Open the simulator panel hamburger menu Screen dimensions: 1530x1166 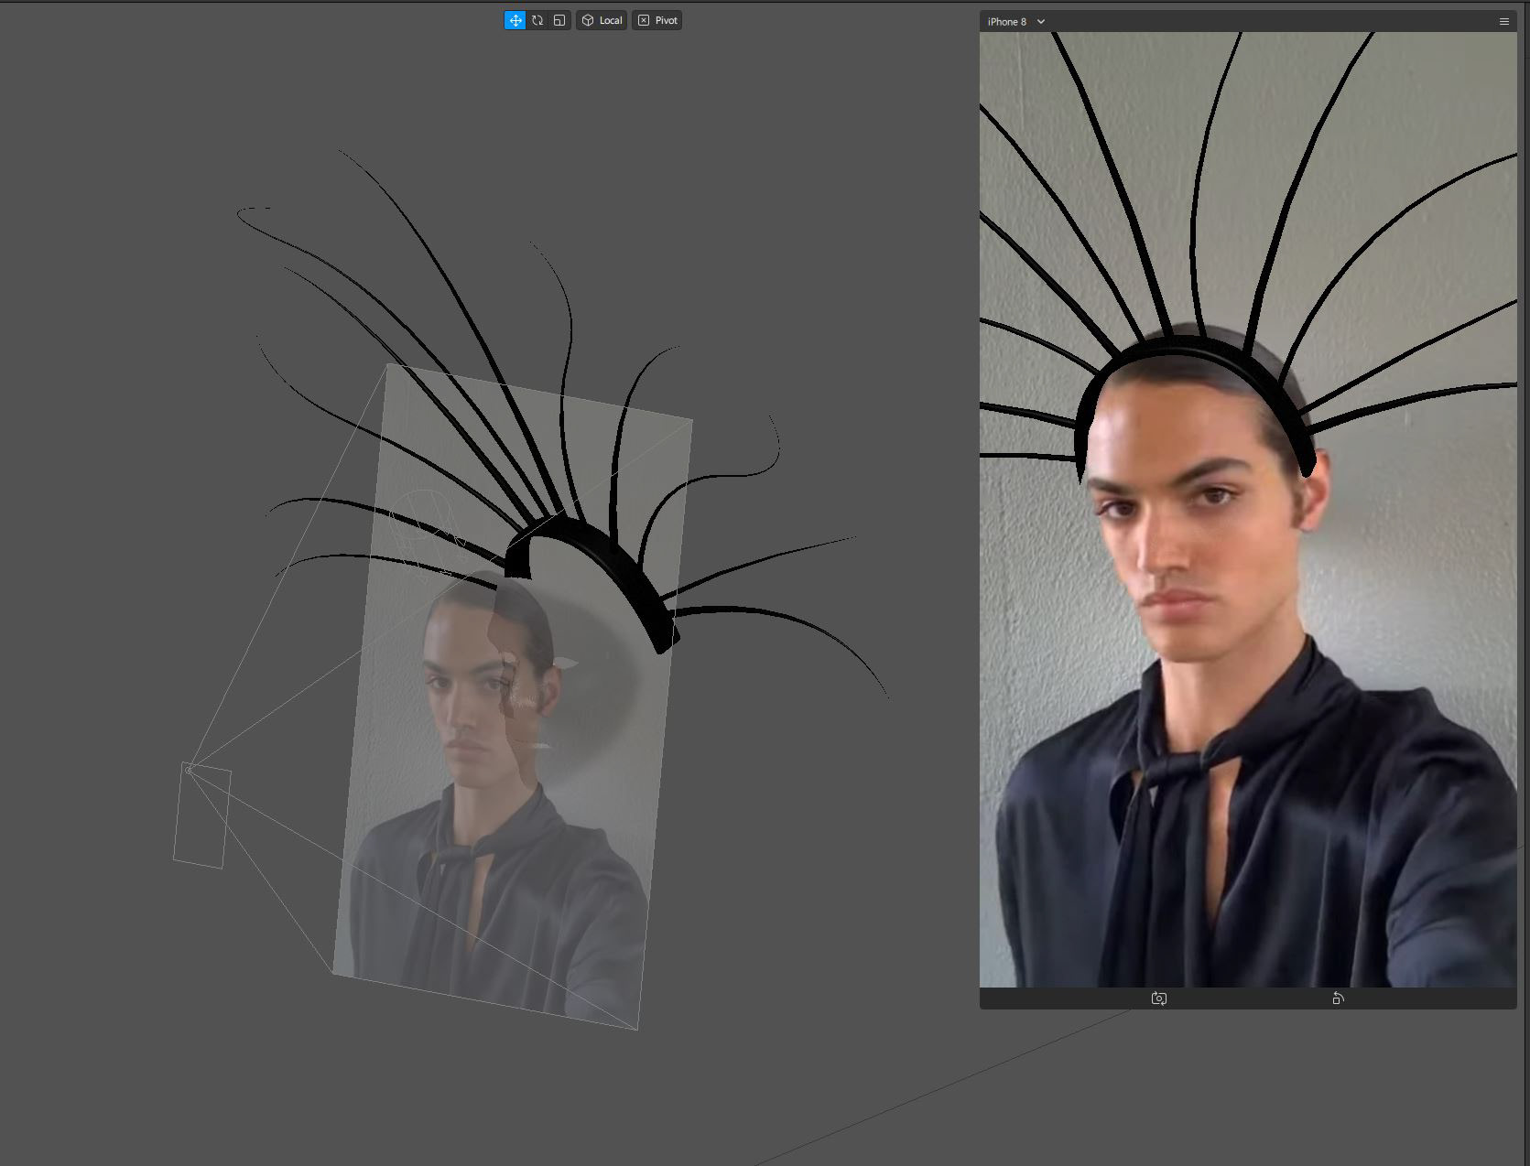pyautogui.click(x=1503, y=21)
